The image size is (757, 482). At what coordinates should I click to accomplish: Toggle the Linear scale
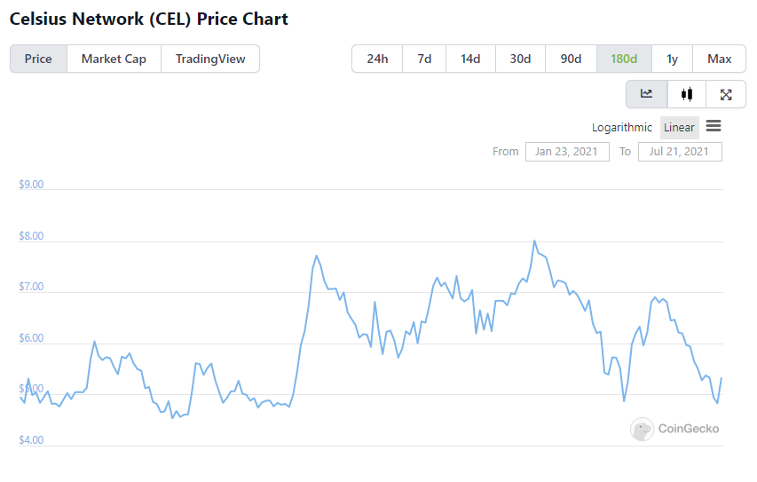679,128
